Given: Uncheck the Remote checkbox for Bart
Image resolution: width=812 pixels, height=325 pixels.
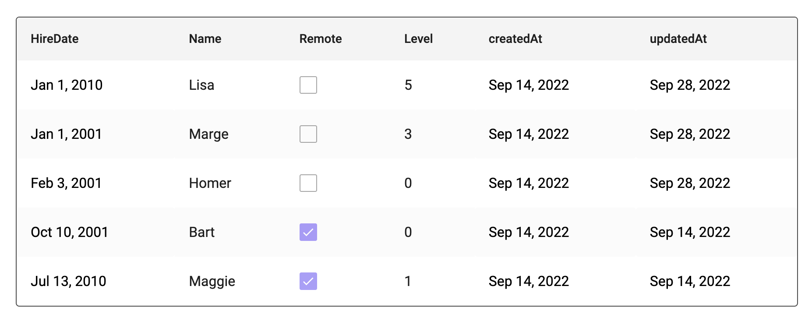Looking at the screenshot, I should coord(308,232).
